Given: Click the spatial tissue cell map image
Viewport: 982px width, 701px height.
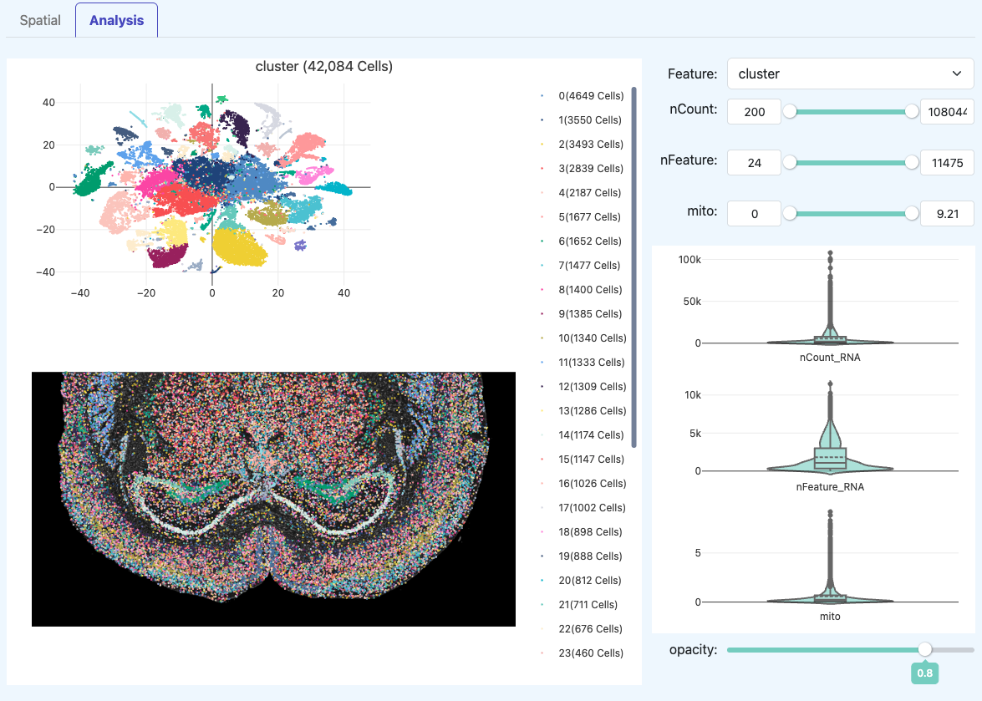Looking at the screenshot, I should point(273,499).
